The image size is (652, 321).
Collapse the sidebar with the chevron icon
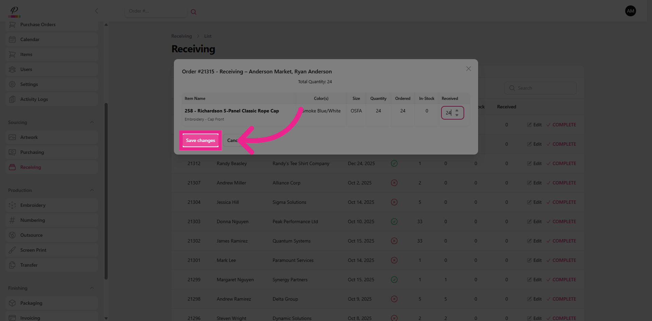click(x=96, y=11)
